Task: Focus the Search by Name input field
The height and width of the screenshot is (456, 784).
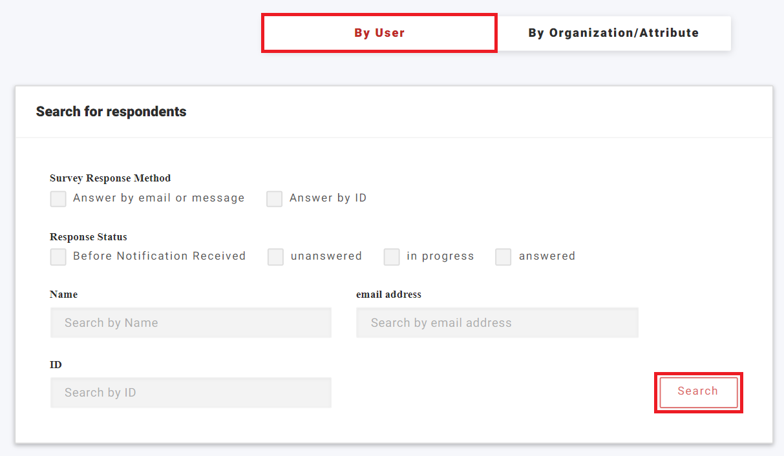Action: (191, 322)
